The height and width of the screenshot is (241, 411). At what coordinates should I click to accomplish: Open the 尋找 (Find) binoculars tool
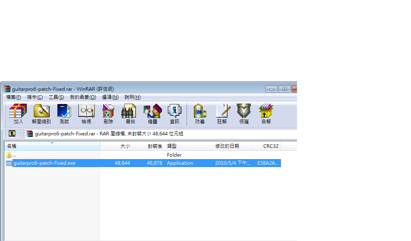tap(130, 114)
